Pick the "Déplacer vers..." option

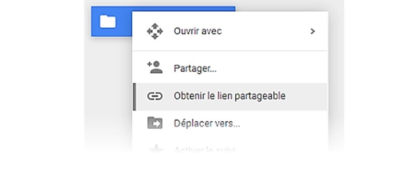(206, 124)
